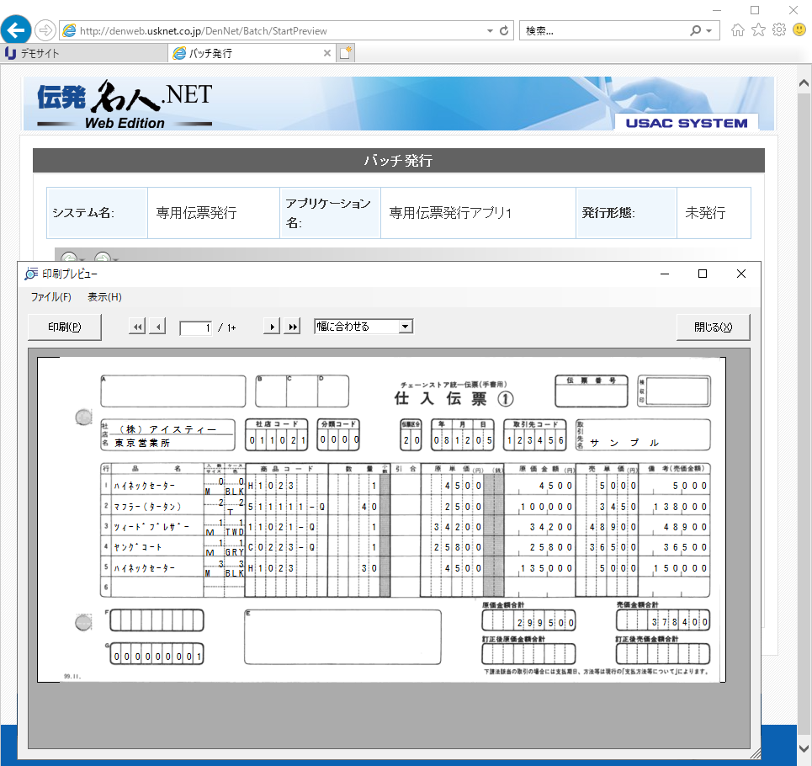The width and height of the screenshot is (812, 766).
Task: Switch to the デモサイト tab
Action: (x=84, y=53)
